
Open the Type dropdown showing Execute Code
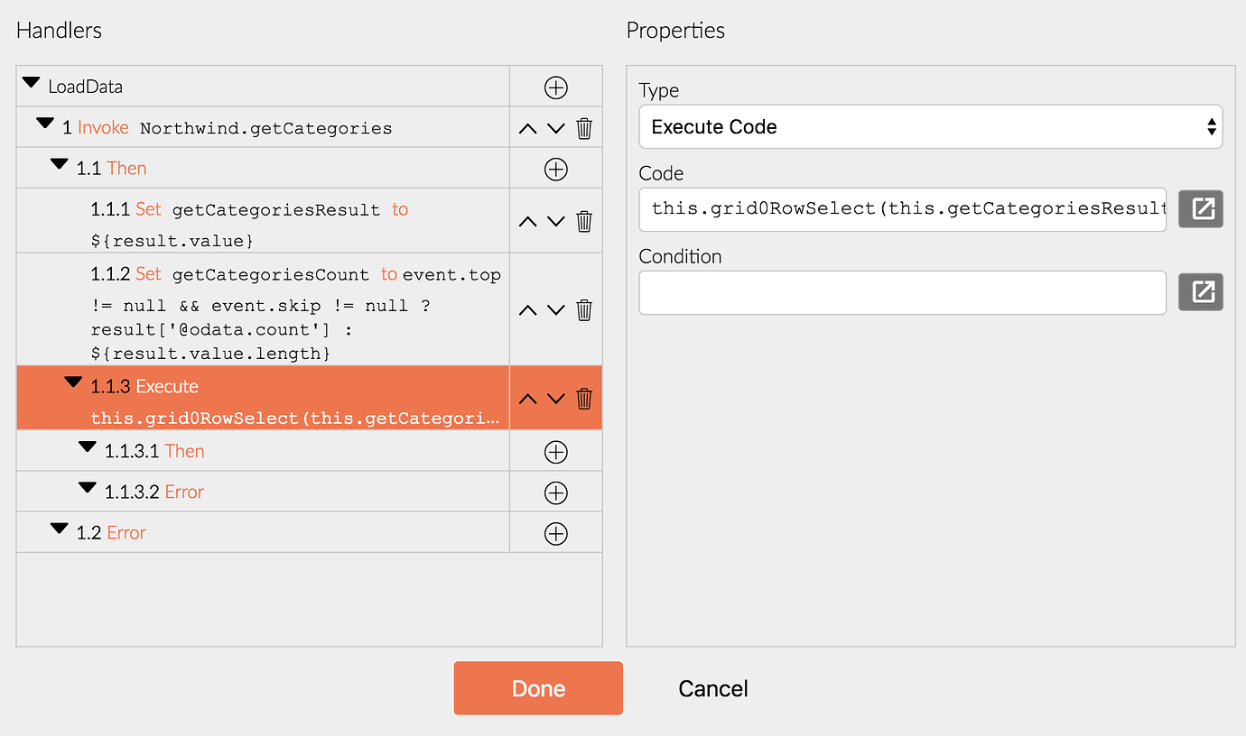click(931, 127)
